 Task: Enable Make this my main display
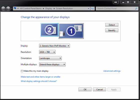click(x=22, y=71)
